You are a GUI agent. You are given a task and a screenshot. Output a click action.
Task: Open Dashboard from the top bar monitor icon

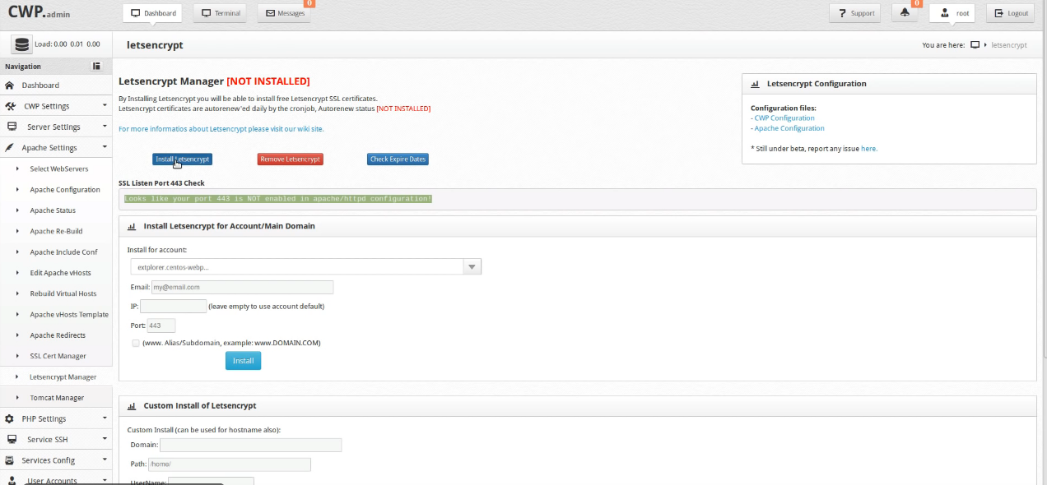(153, 13)
